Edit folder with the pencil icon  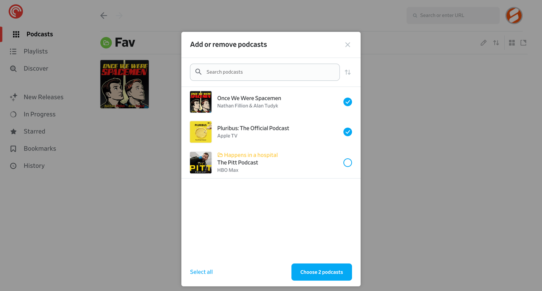484,43
